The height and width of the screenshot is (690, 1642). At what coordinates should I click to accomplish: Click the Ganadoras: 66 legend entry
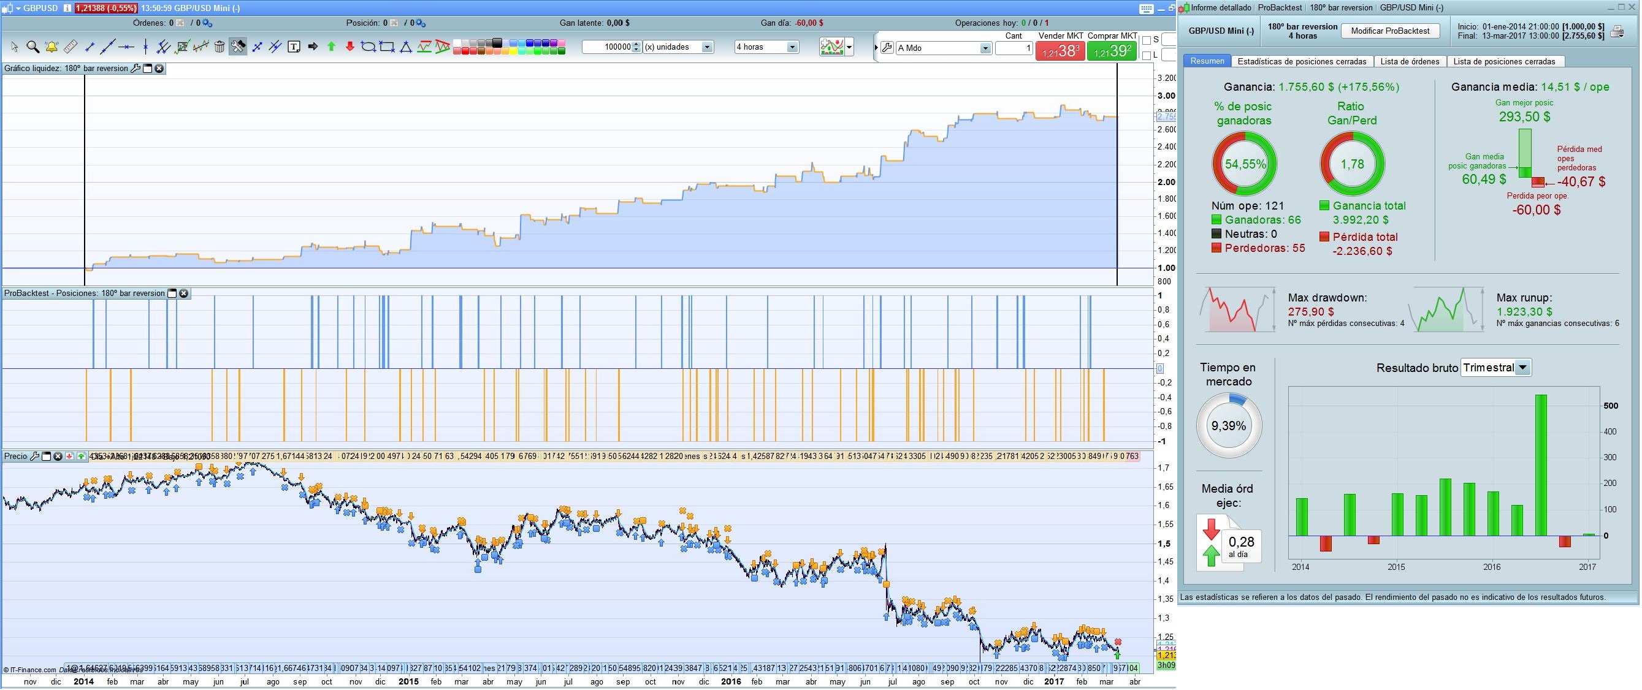click(1256, 220)
